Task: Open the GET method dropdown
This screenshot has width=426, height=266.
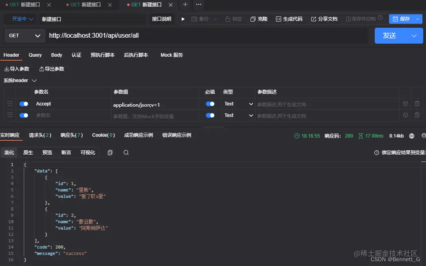Action: coord(24,35)
